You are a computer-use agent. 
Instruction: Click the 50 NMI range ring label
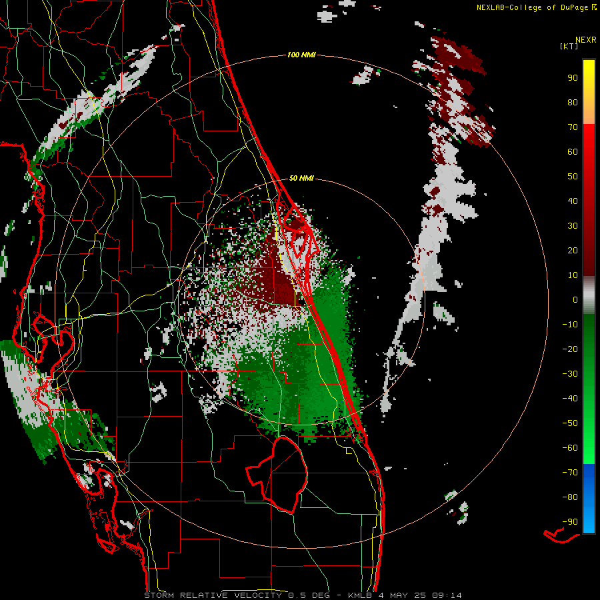[301, 178]
